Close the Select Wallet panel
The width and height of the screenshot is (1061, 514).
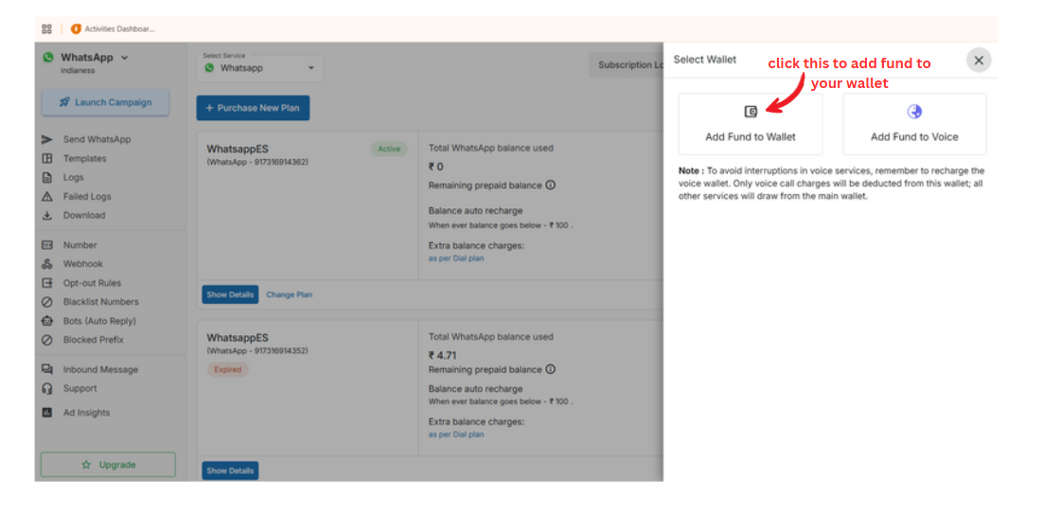pos(979,61)
